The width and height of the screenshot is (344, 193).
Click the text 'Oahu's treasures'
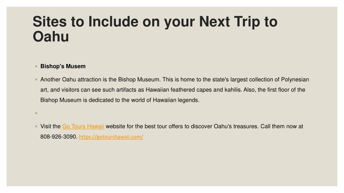[x=236, y=126]
